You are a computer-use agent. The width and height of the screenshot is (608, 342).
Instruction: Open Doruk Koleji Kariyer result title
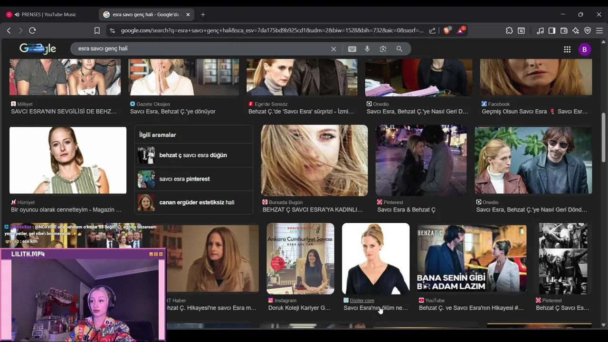[299, 308]
